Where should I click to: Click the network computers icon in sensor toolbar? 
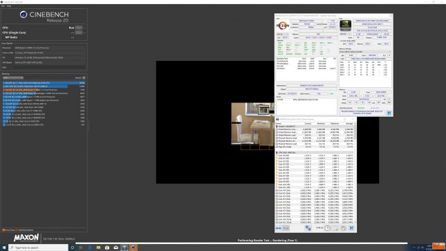click(308, 228)
